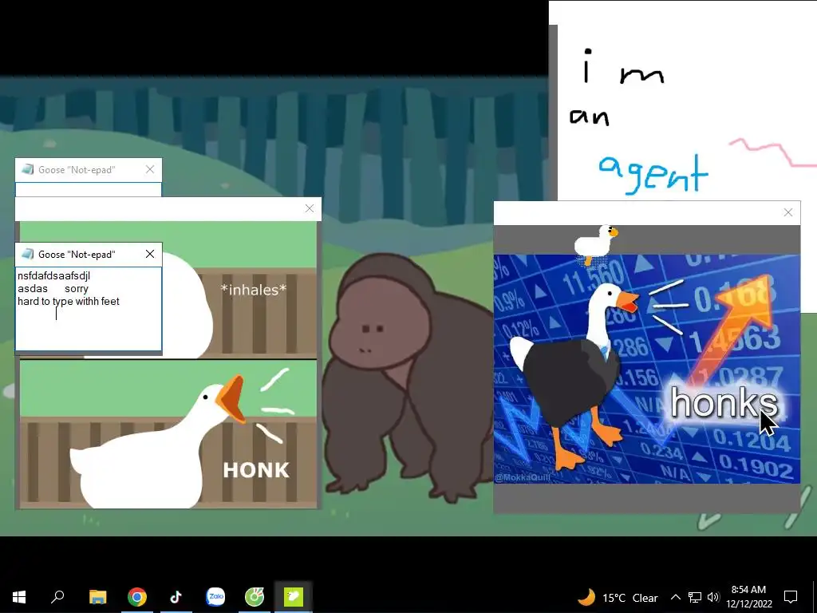Open the Windows Start menu

(x=19, y=597)
